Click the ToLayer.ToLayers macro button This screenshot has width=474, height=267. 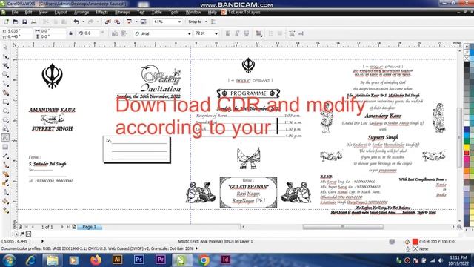click(x=241, y=13)
